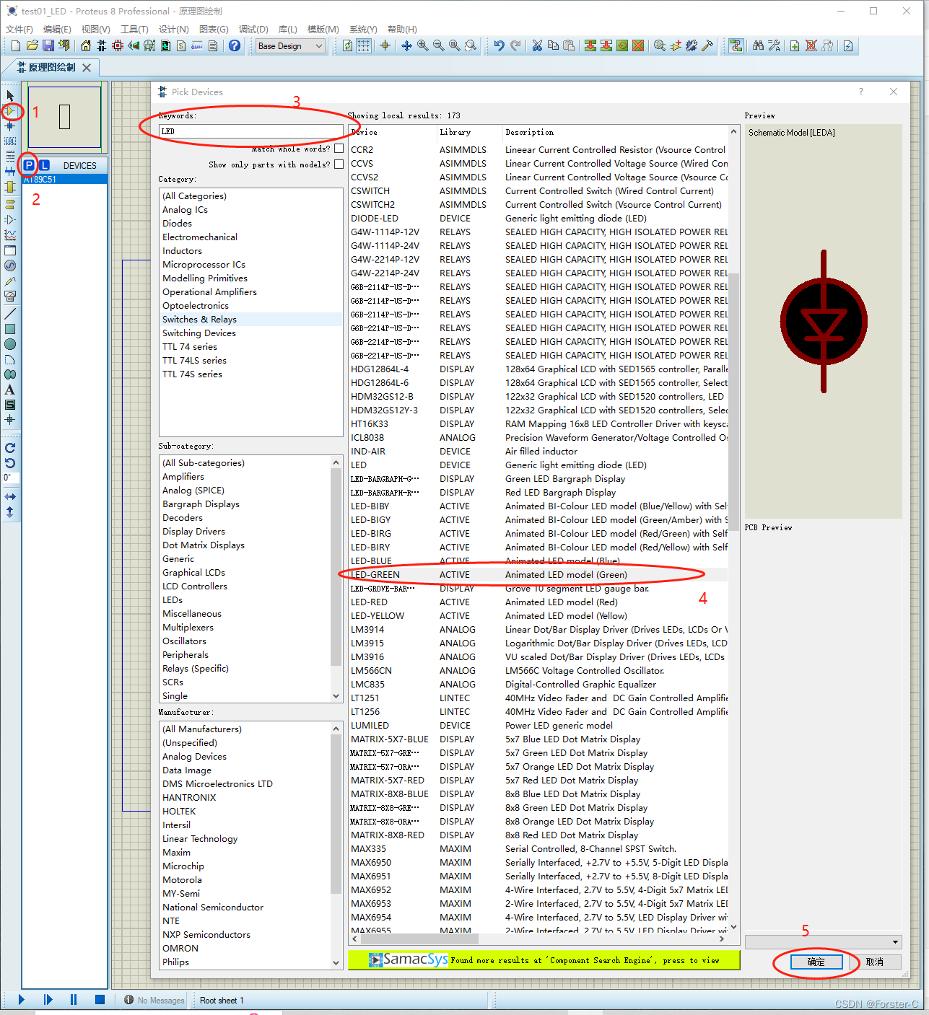Select the 2D circle graphics tool

pyautogui.click(x=10, y=344)
